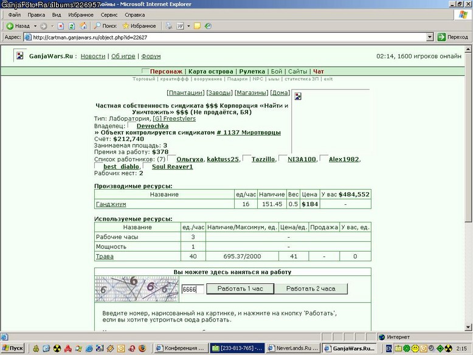The image size is (473, 355).
Task: Click the Переход (Go) button
Action: pyautogui.click(x=453, y=37)
